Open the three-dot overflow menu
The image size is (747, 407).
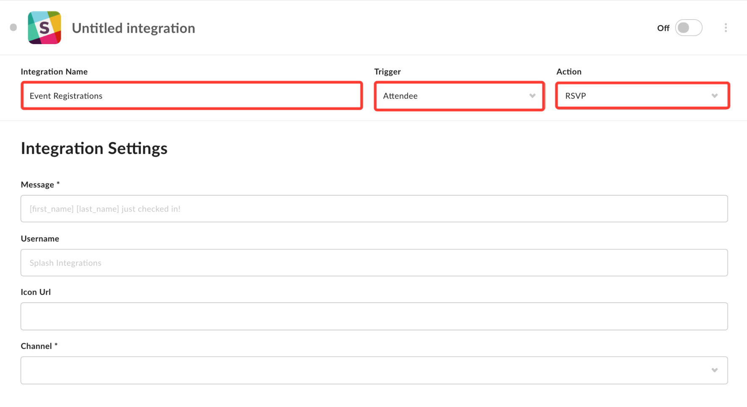726,28
